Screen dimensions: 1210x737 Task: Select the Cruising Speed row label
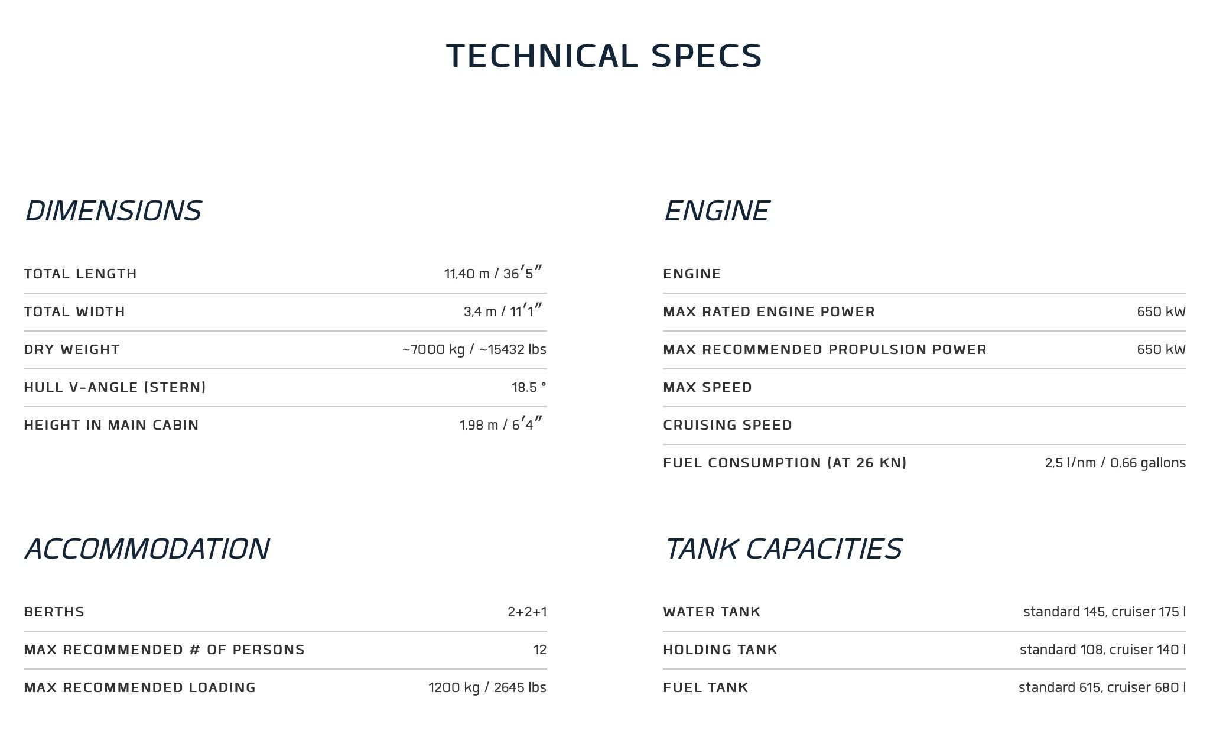pos(727,426)
